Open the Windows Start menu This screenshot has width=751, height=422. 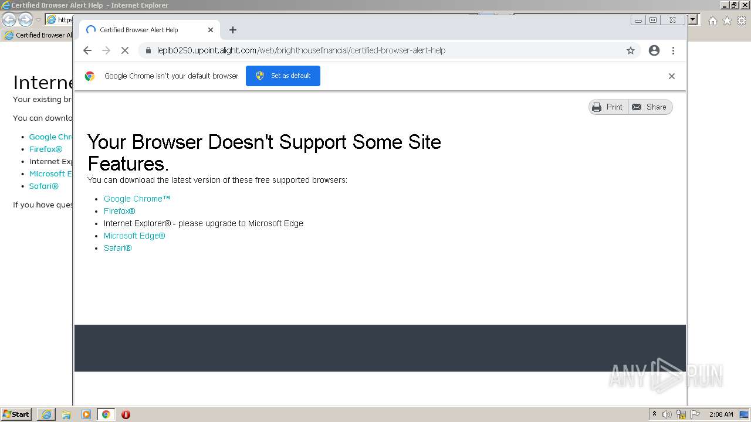(16, 414)
